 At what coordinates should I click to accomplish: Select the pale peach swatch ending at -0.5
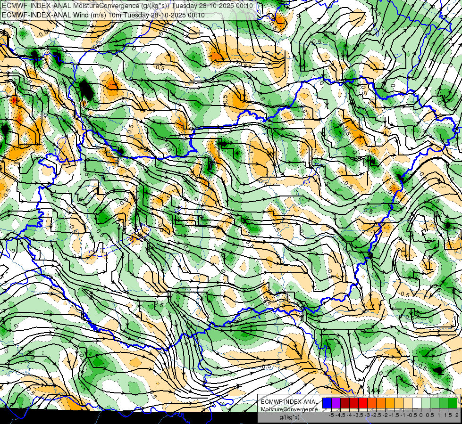click(x=408, y=403)
